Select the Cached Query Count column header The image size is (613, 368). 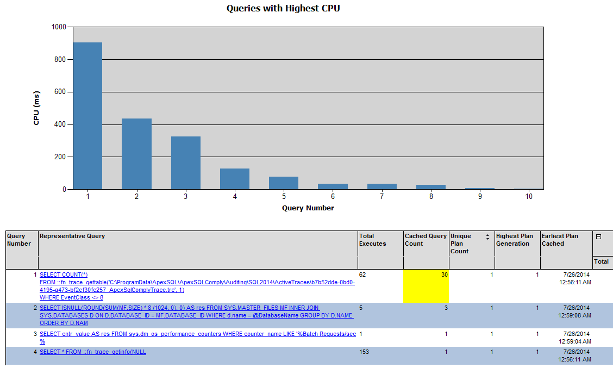[x=425, y=240]
